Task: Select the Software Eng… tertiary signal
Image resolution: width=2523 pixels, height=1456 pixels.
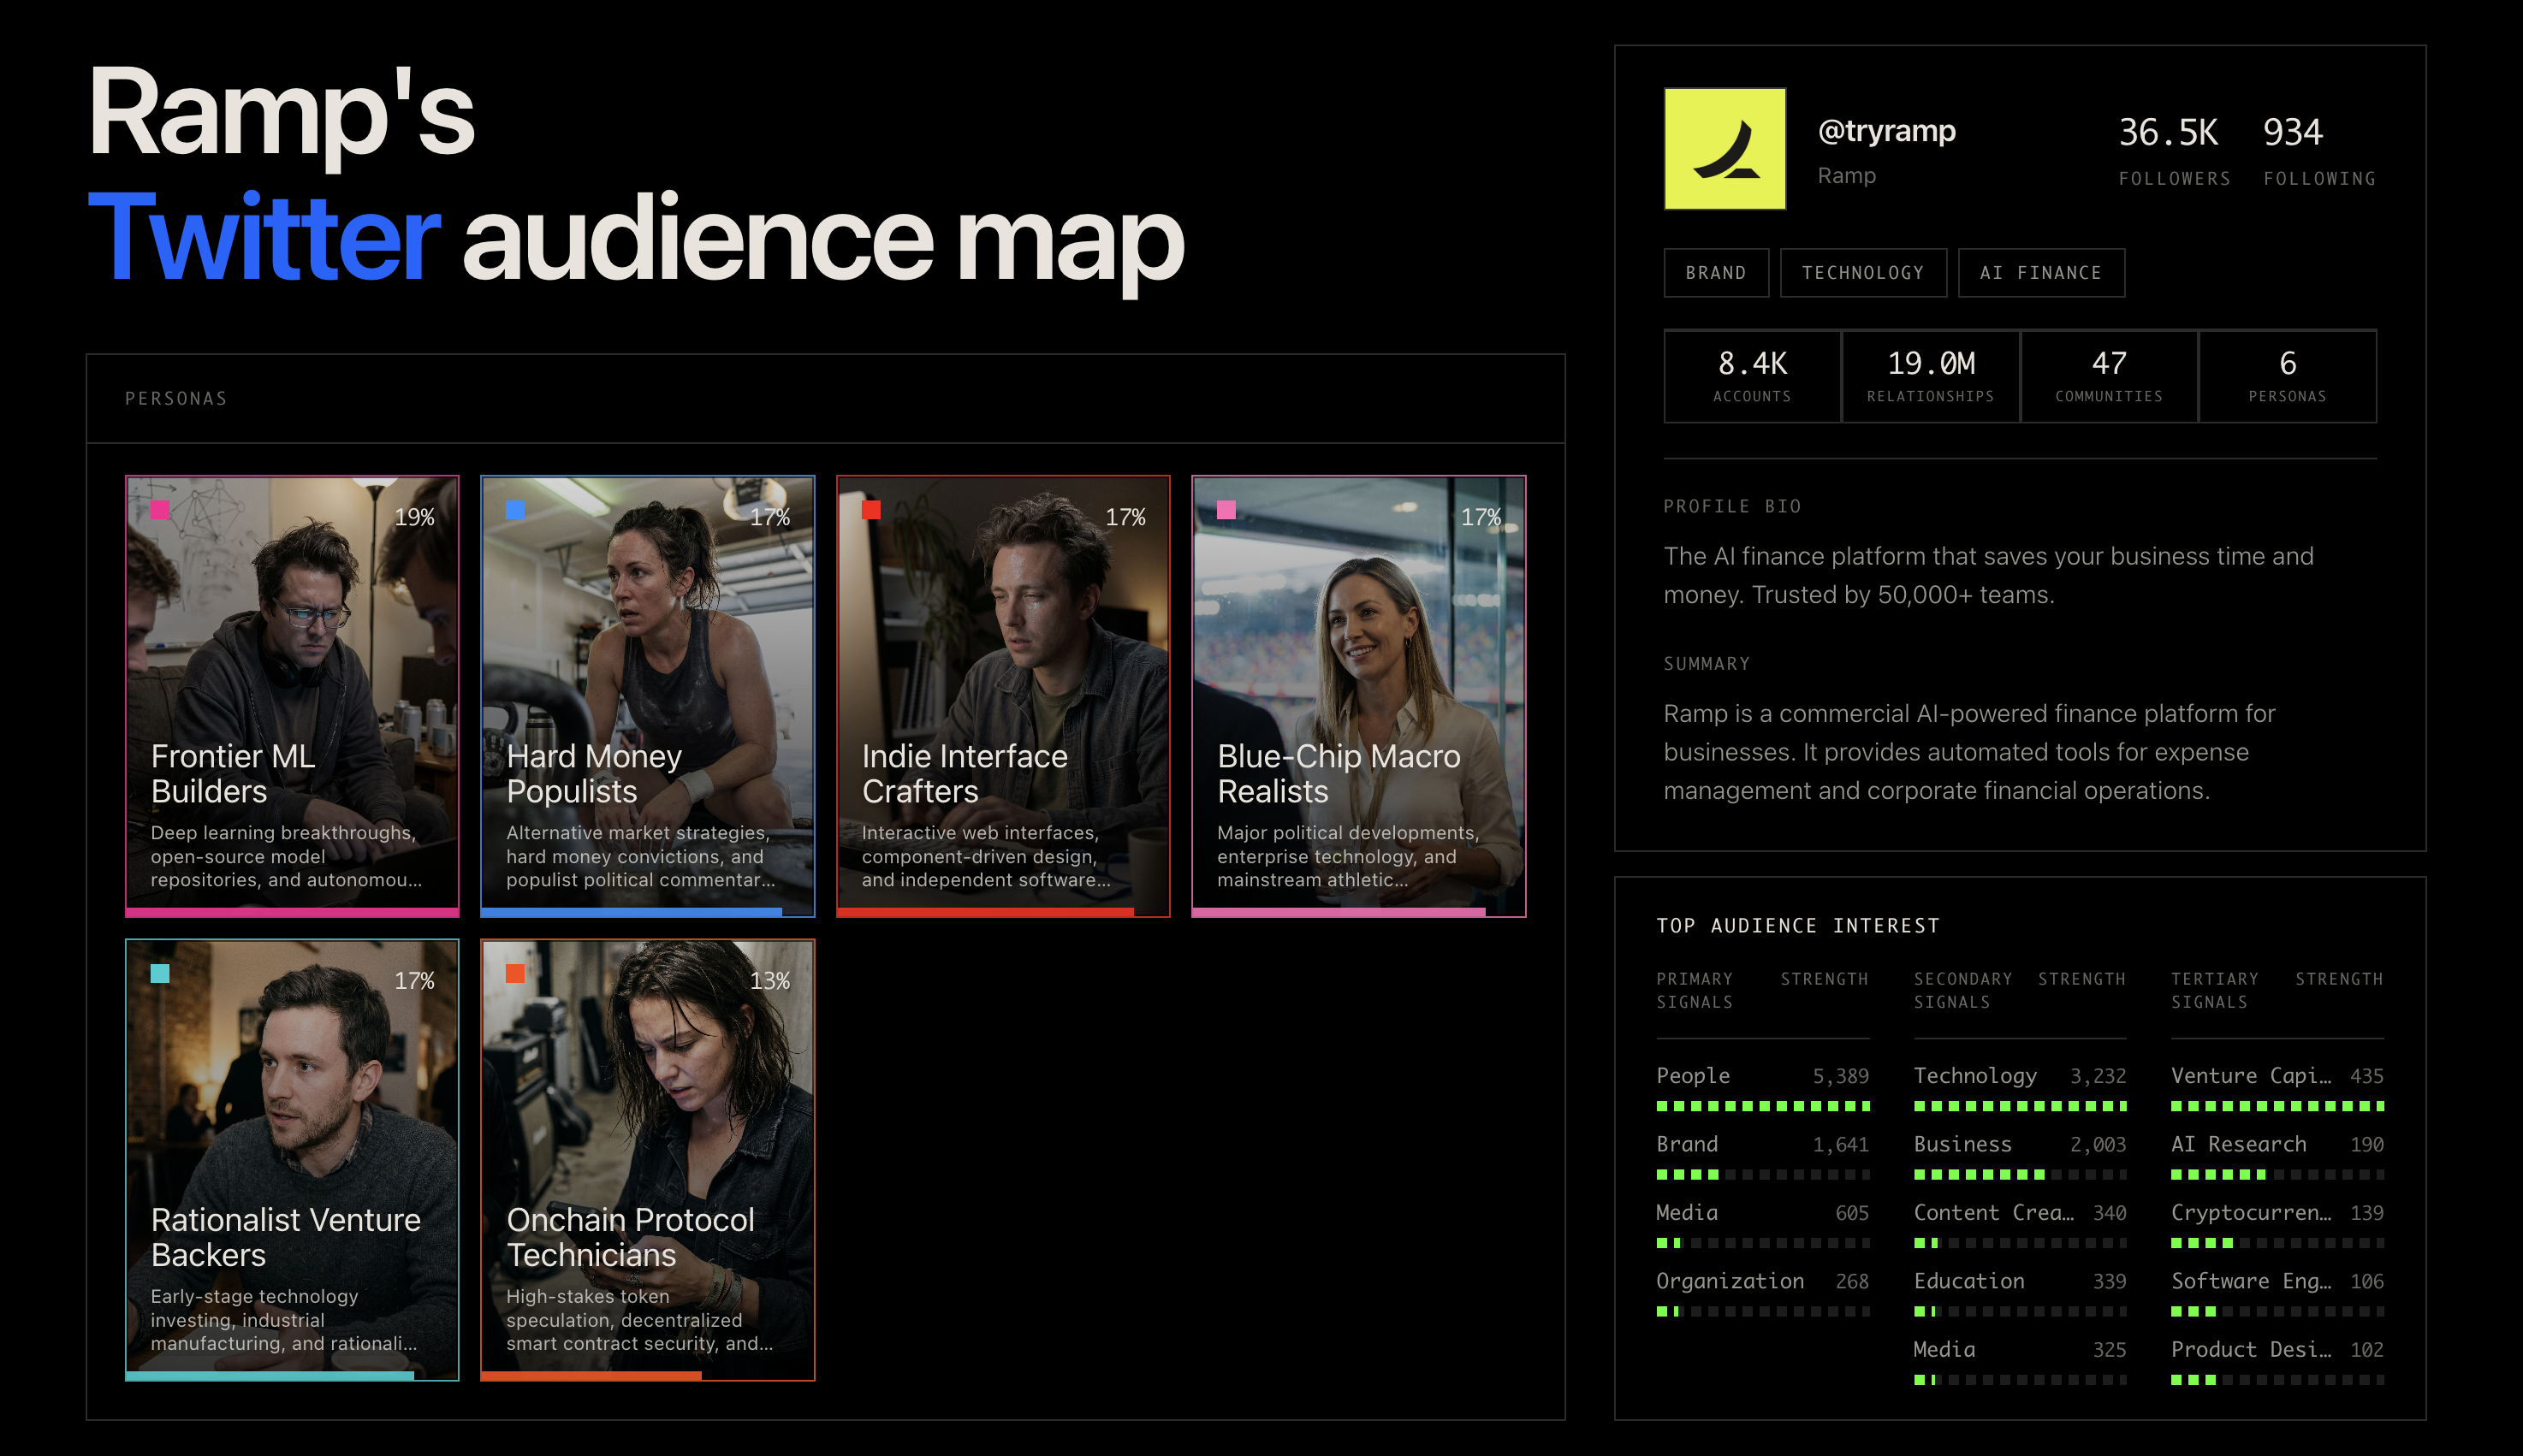Action: coord(2277,1293)
